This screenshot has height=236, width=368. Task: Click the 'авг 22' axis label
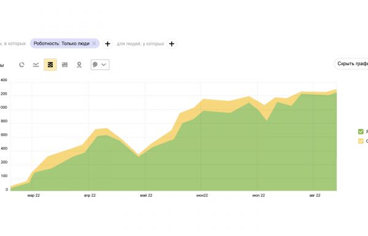(x=315, y=195)
